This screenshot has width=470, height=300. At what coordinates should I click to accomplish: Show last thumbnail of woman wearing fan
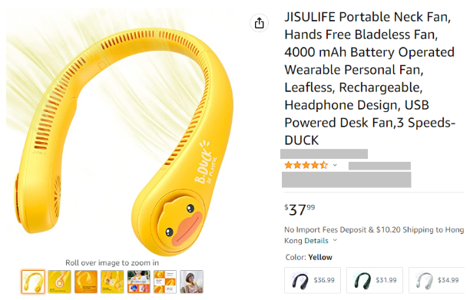191,282
